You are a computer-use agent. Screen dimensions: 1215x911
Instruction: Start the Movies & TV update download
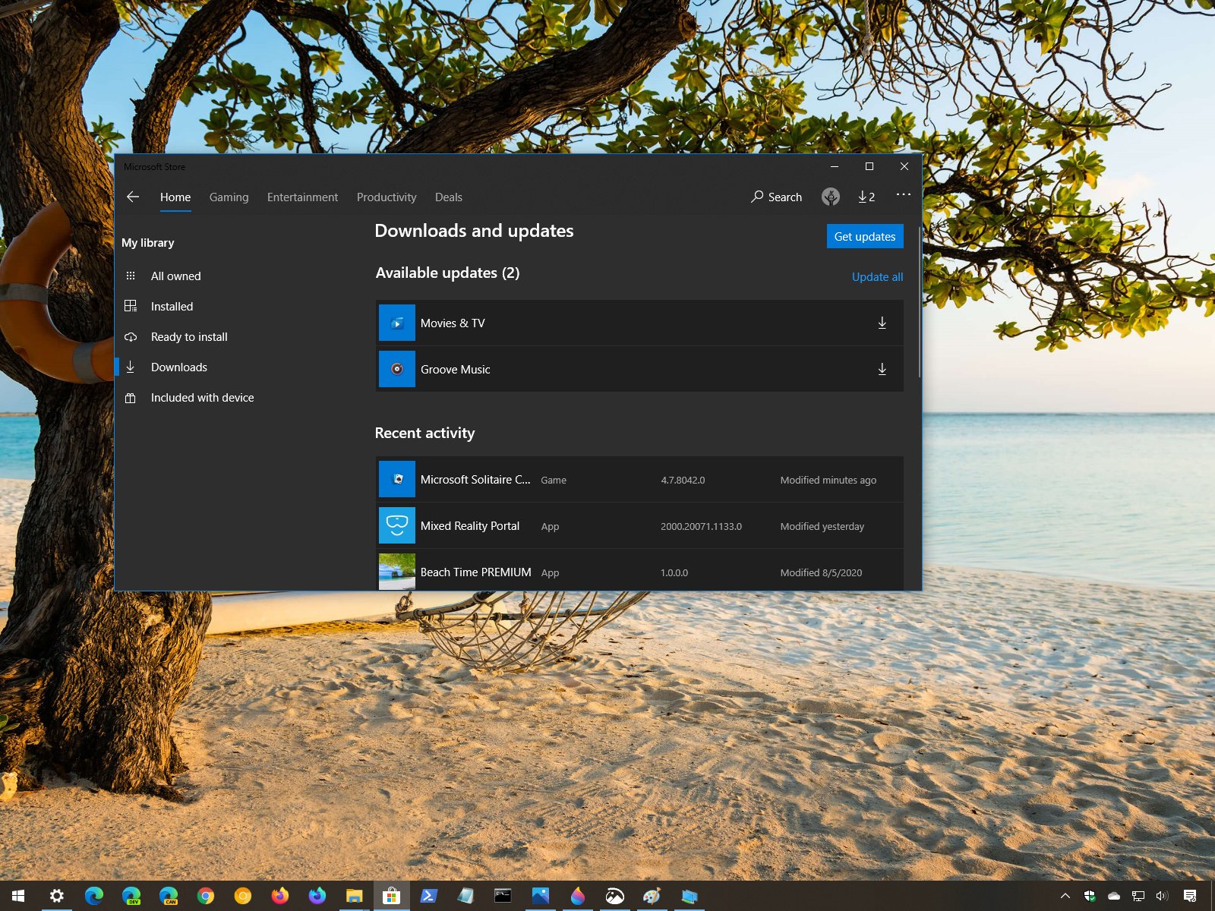pos(882,322)
